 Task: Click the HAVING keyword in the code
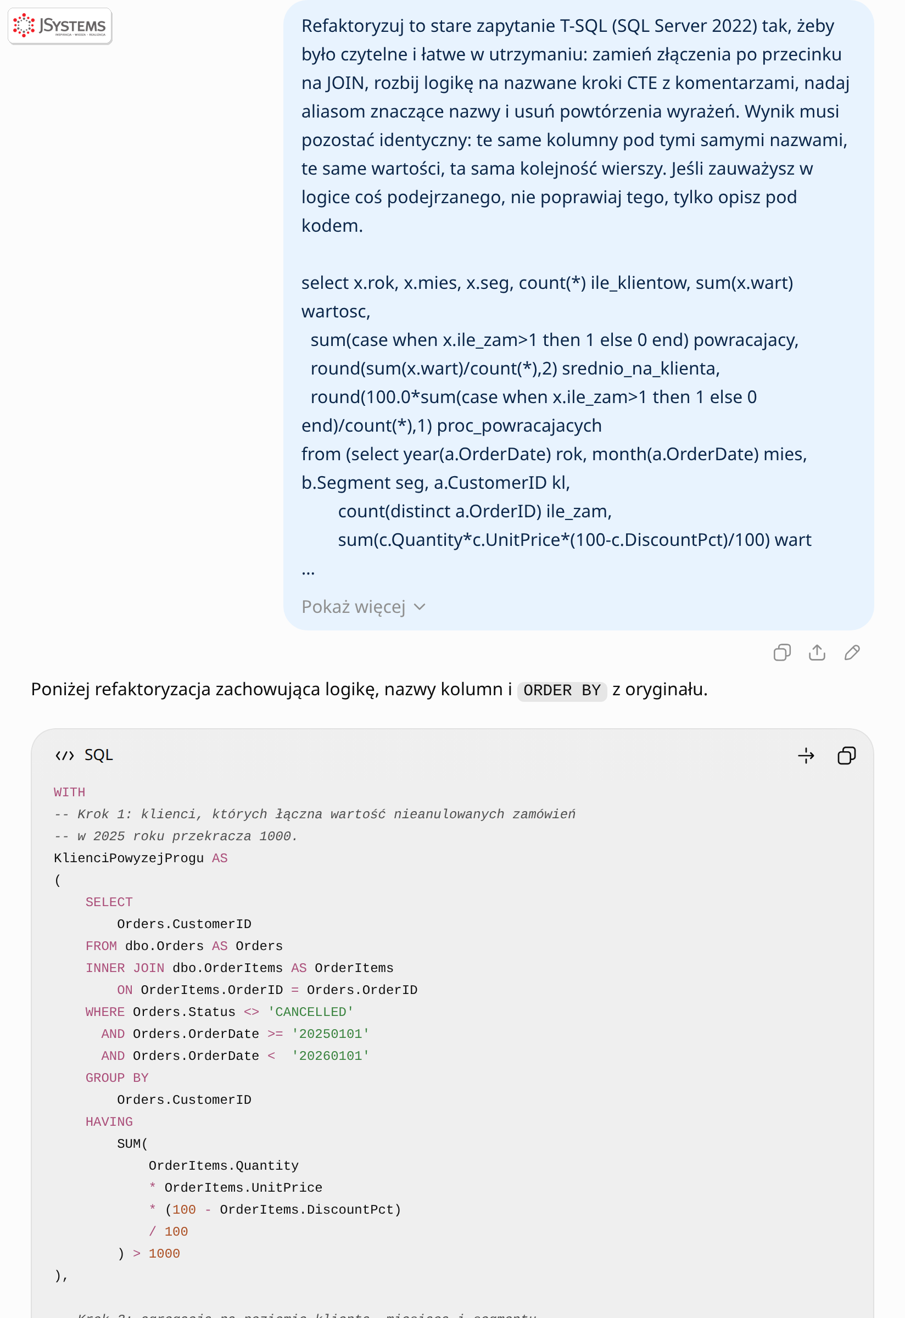click(x=109, y=1122)
